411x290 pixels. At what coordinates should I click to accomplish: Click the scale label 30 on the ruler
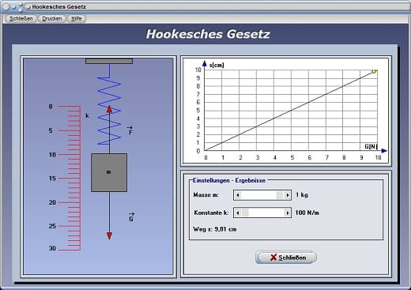tap(52, 248)
